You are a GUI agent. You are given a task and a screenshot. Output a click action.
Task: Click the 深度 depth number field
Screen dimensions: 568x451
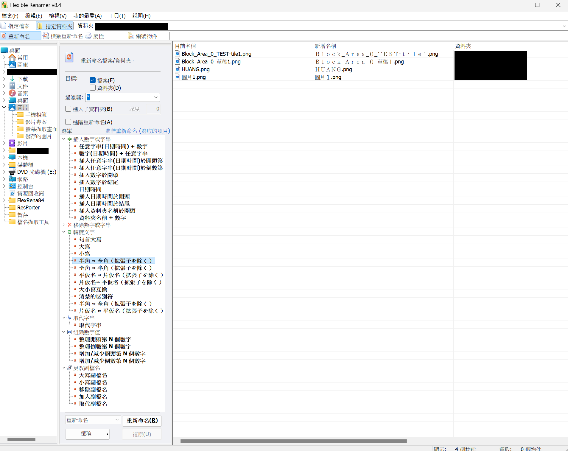153,109
